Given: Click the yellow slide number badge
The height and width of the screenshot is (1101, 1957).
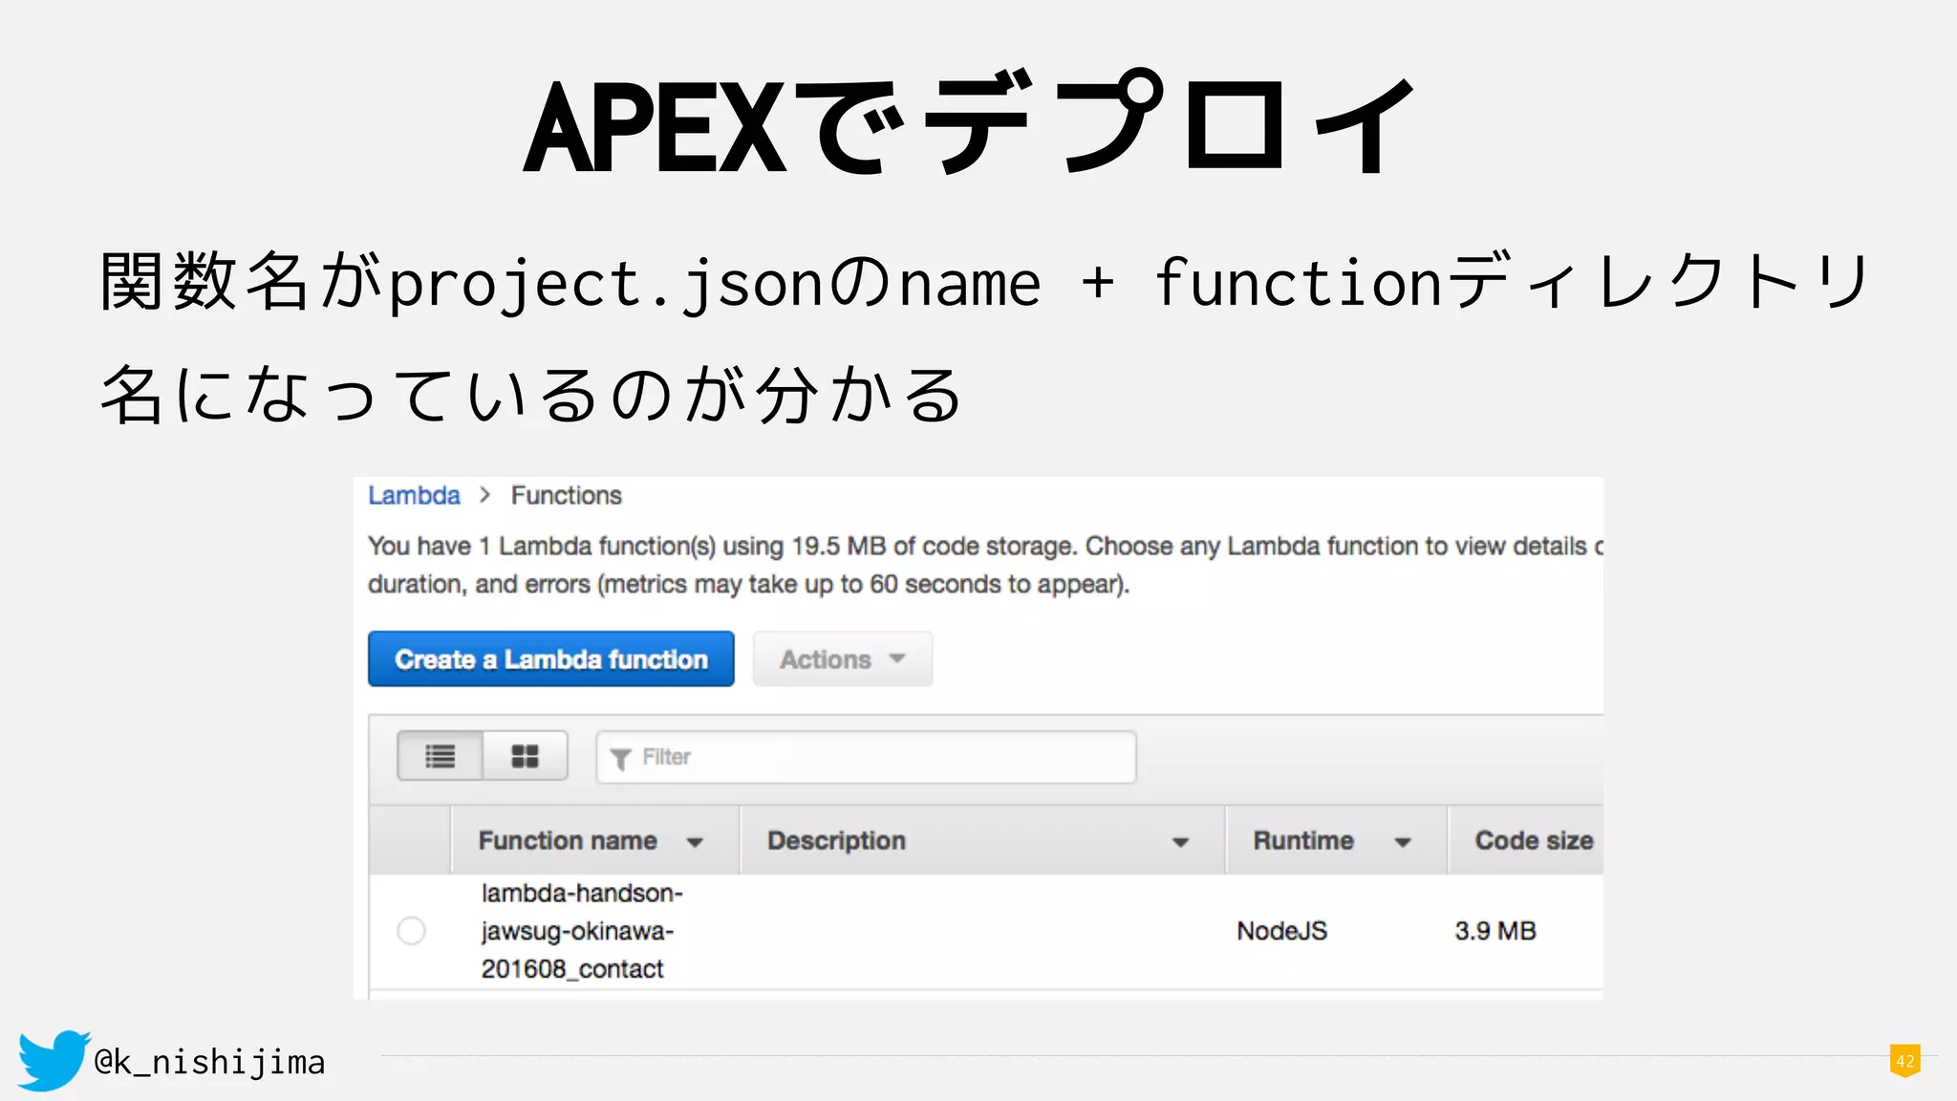Looking at the screenshot, I should click(x=1904, y=1061).
